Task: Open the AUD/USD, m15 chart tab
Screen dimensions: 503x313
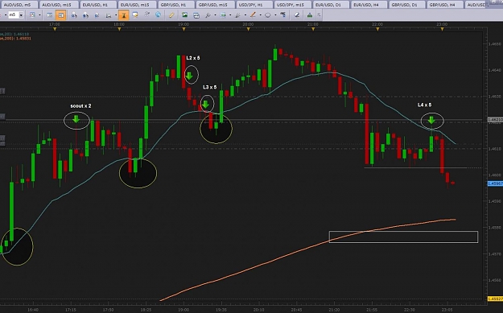Action: coord(59,5)
